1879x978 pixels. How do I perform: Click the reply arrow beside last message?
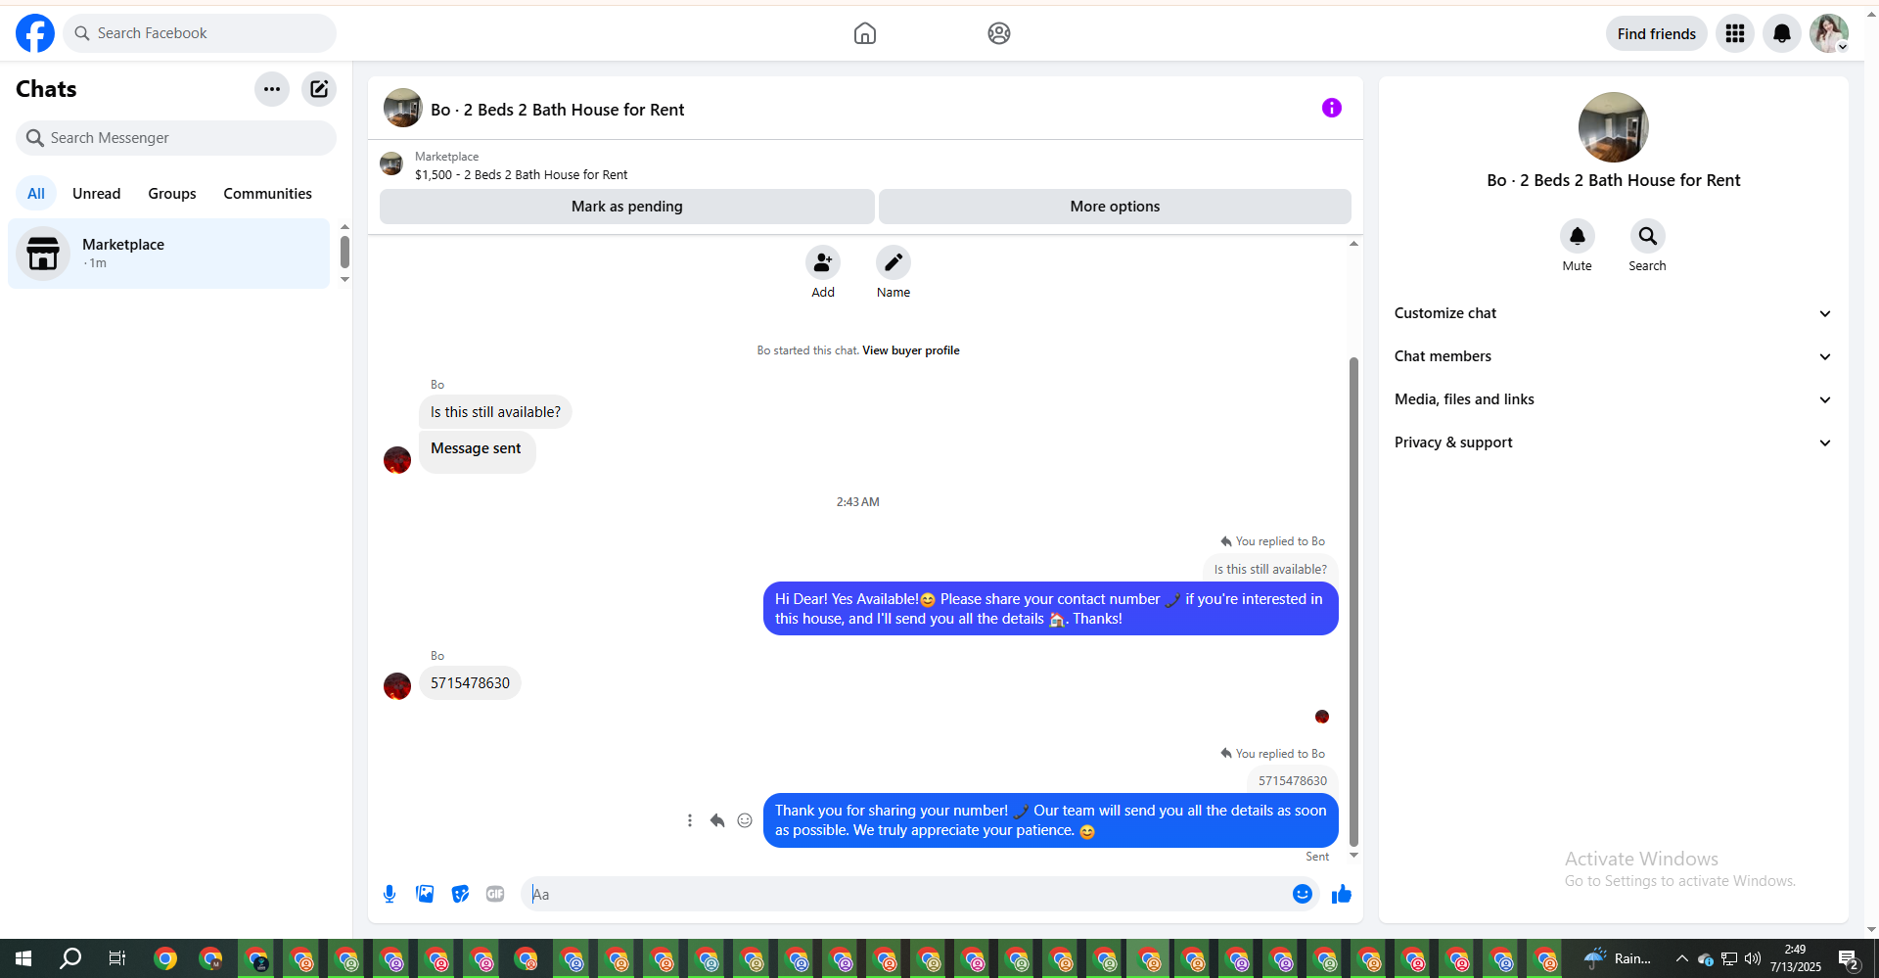717,820
